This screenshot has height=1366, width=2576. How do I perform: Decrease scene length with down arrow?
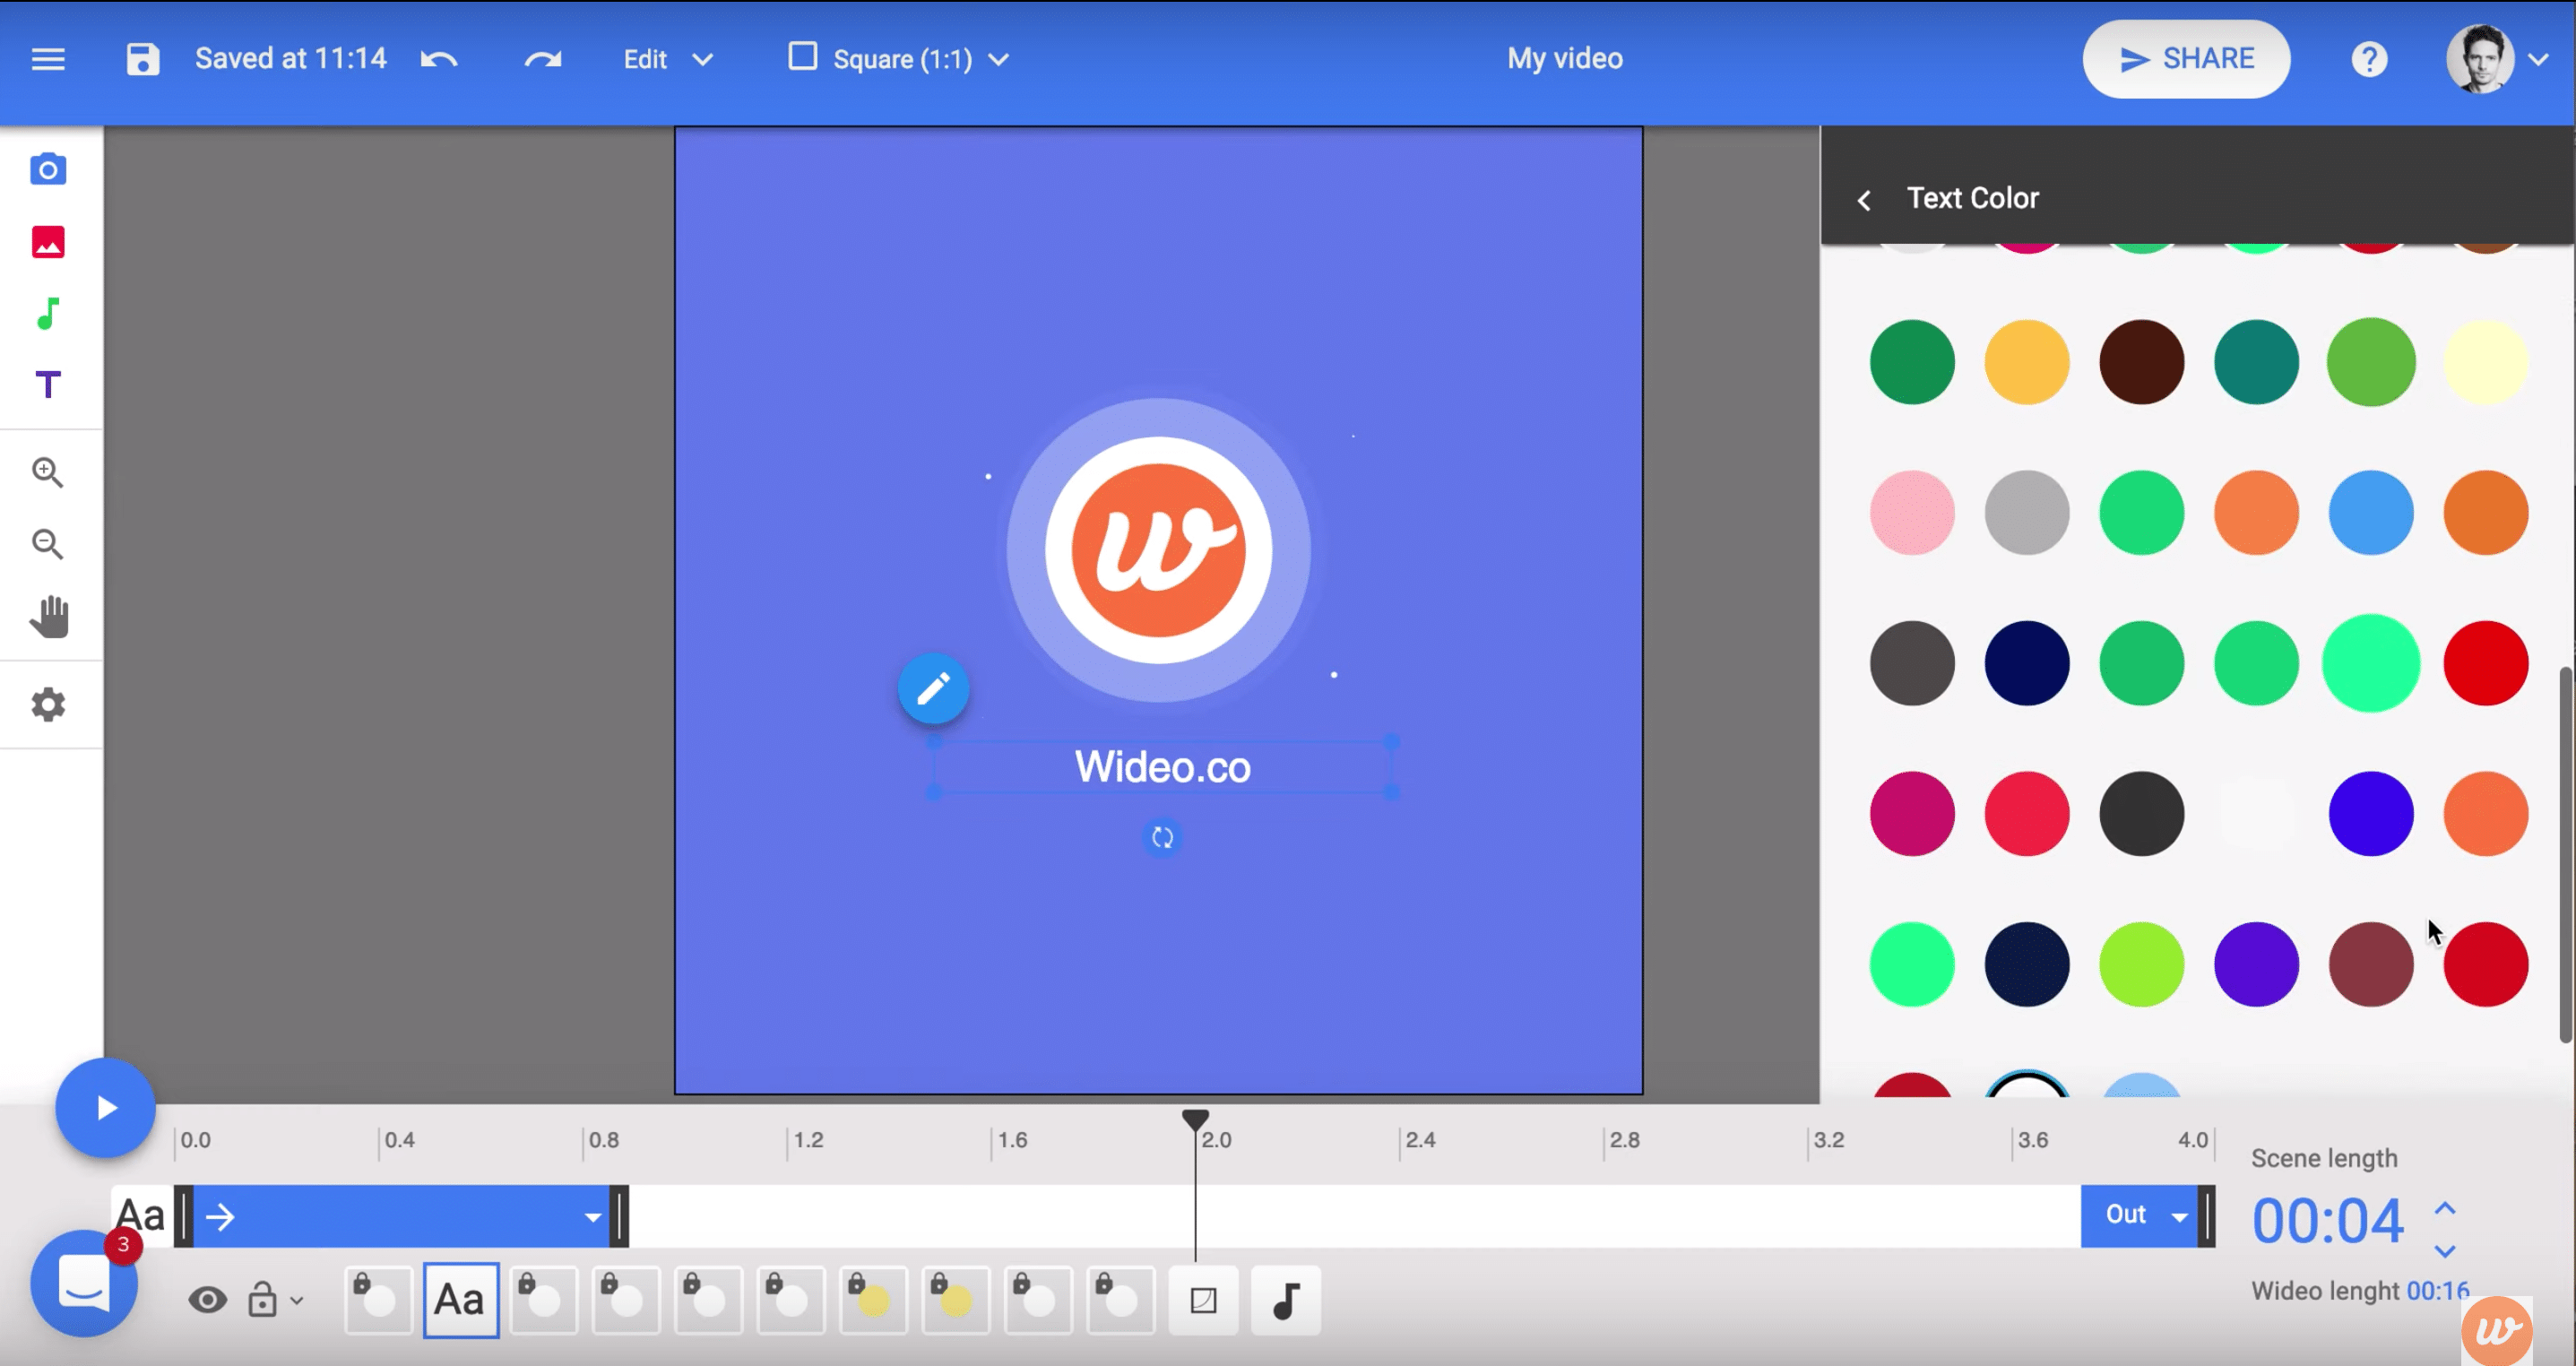click(x=2444, y=1251)
